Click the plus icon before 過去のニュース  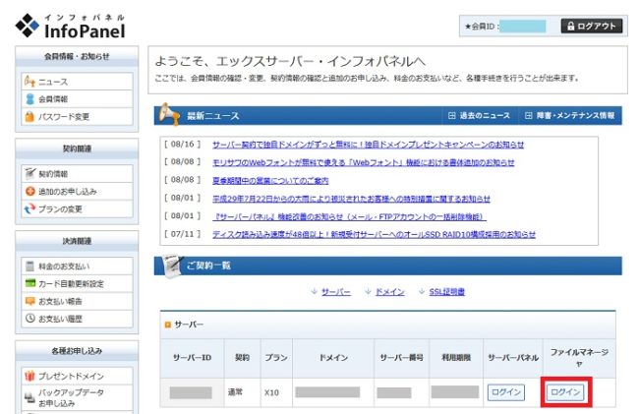(x=451, y=116)
